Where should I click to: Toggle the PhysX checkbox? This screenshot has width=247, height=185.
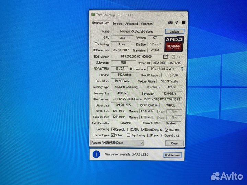[149, 135]
